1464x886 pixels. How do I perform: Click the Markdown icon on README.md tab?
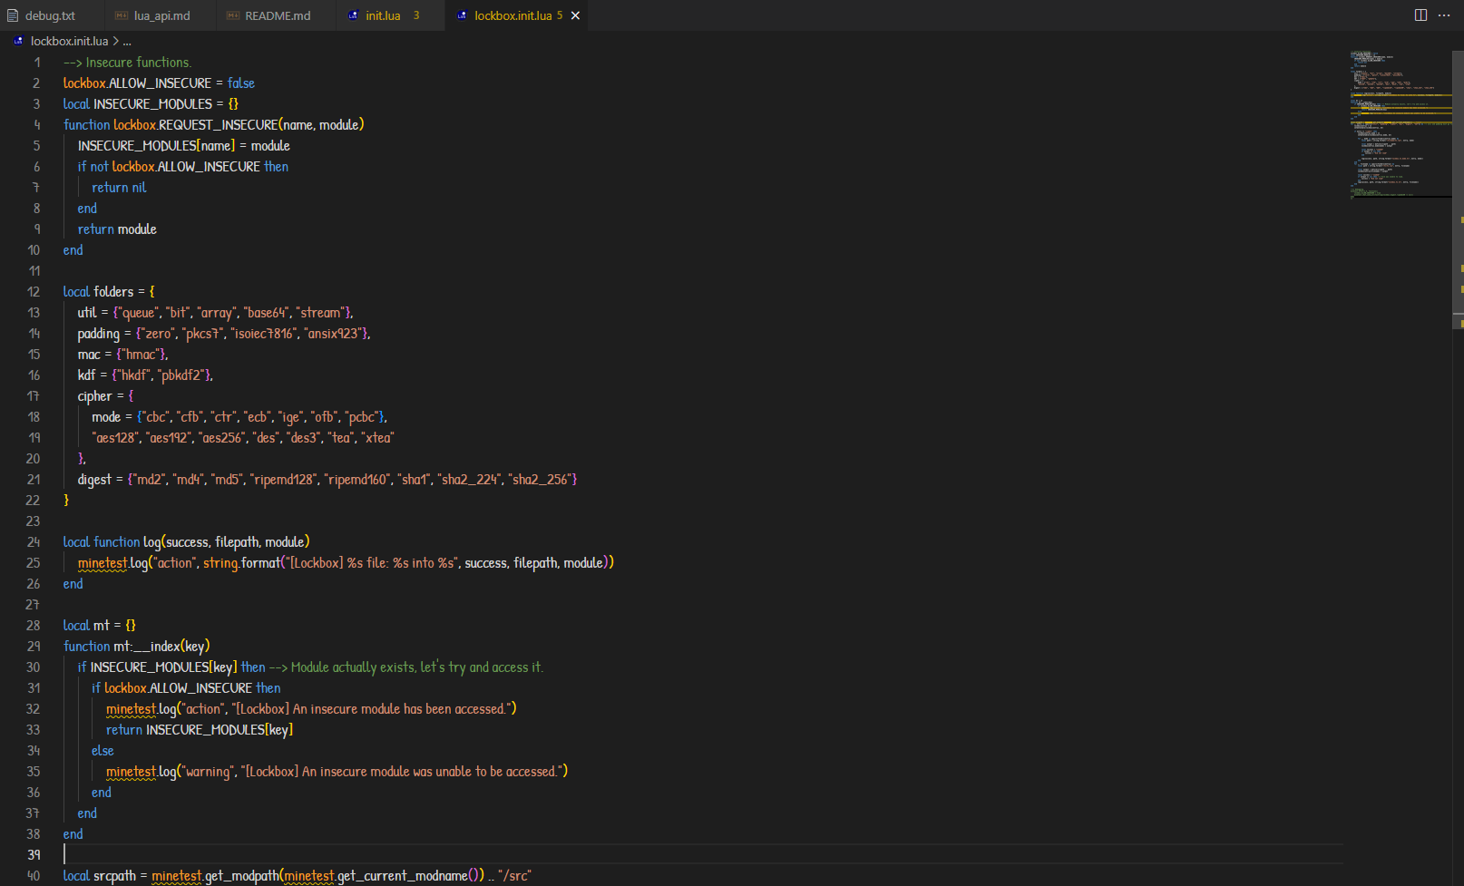(232, 15)
